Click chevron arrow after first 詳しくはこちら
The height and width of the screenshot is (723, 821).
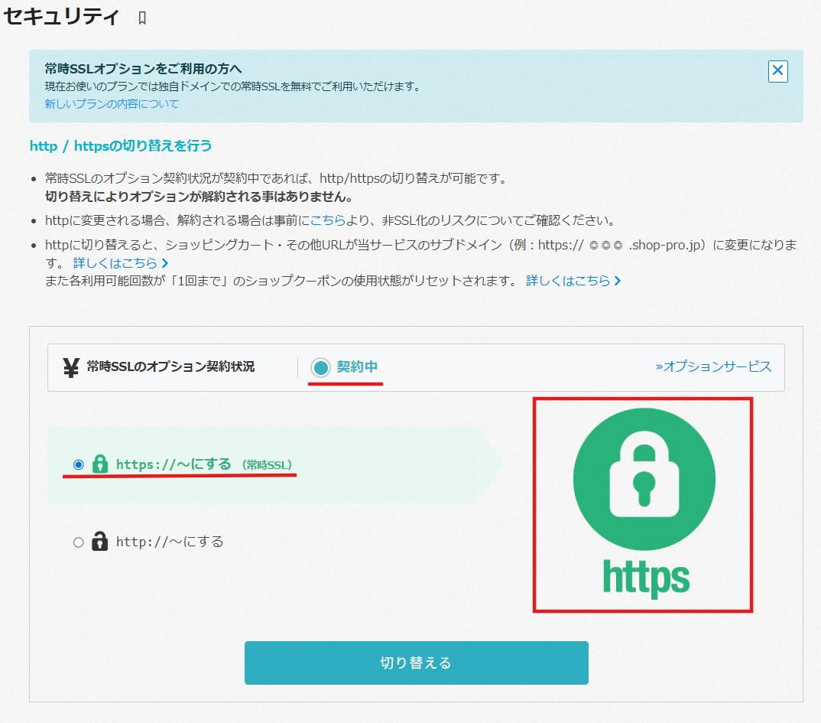pyautogui.click(x=165, y=263)
